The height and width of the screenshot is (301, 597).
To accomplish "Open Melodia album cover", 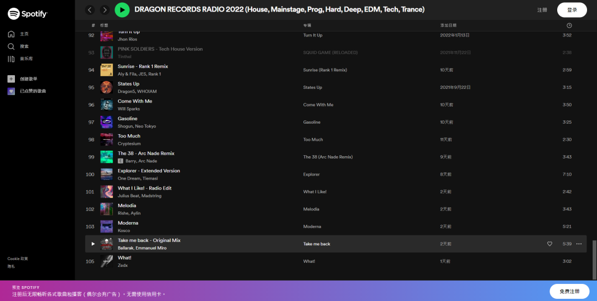I will 107,209.
